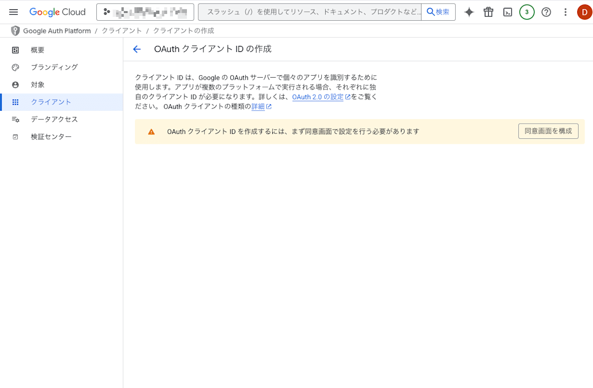Go to Google Auth Platform breadcrumb

(57, 31)
